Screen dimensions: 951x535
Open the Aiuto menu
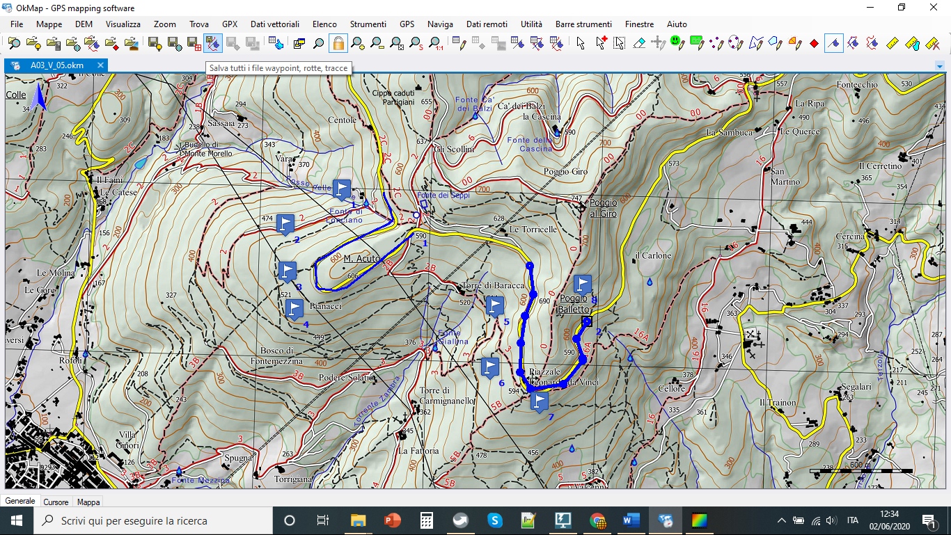[x=677, y=24]
